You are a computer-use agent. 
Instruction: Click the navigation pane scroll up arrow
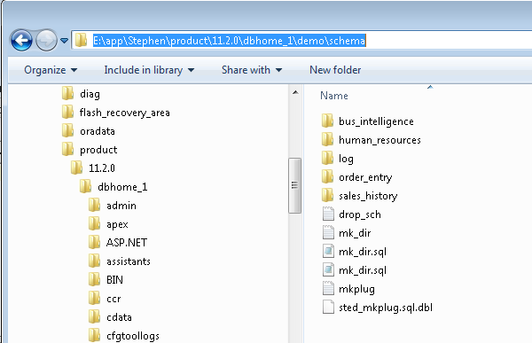(x=295, y=93)
